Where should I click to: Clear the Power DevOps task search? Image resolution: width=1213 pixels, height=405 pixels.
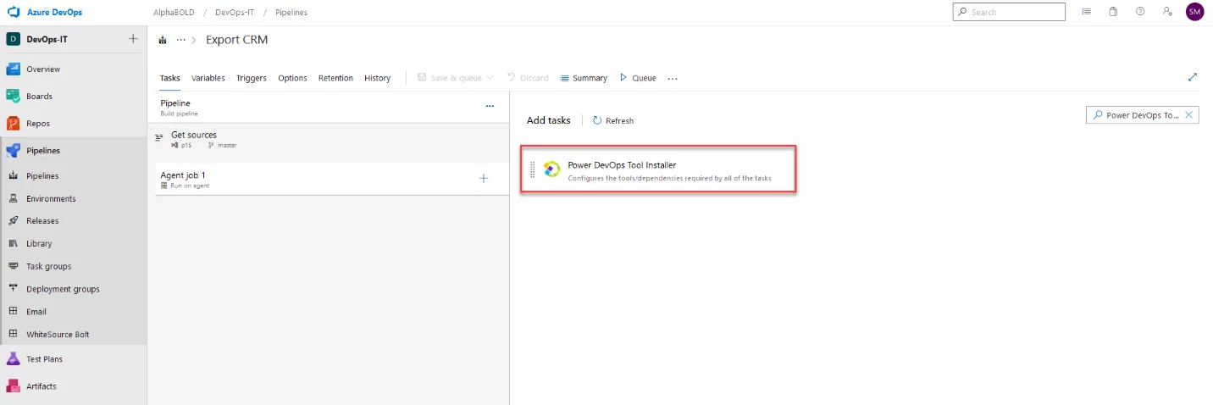pos(1188,115)
